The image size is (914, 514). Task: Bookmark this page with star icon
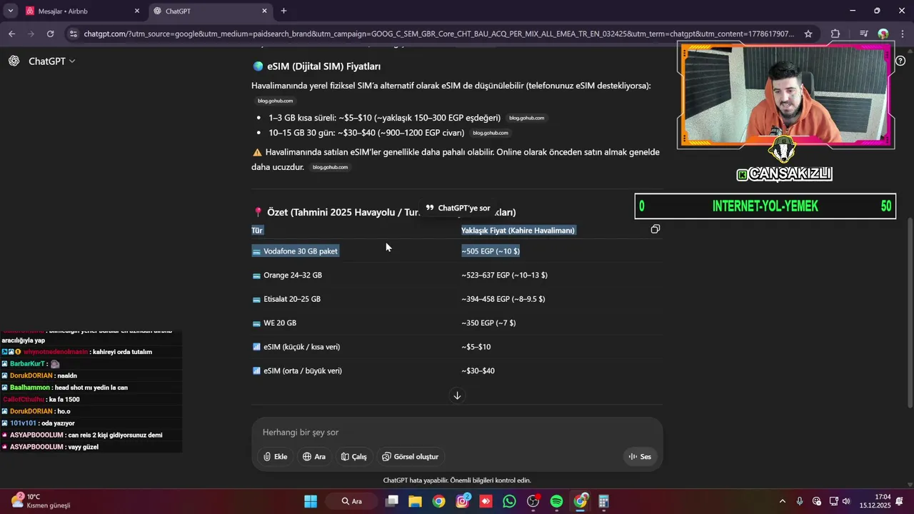pos(808,34)
